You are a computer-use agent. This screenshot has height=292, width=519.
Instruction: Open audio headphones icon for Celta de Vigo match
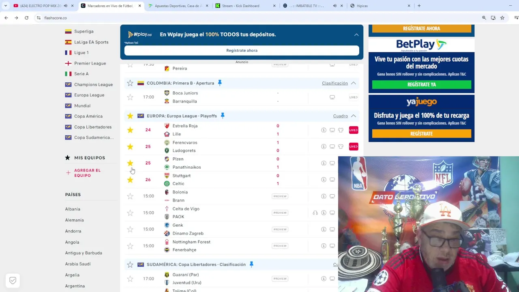pyautogui.click(x=315, y=213)
